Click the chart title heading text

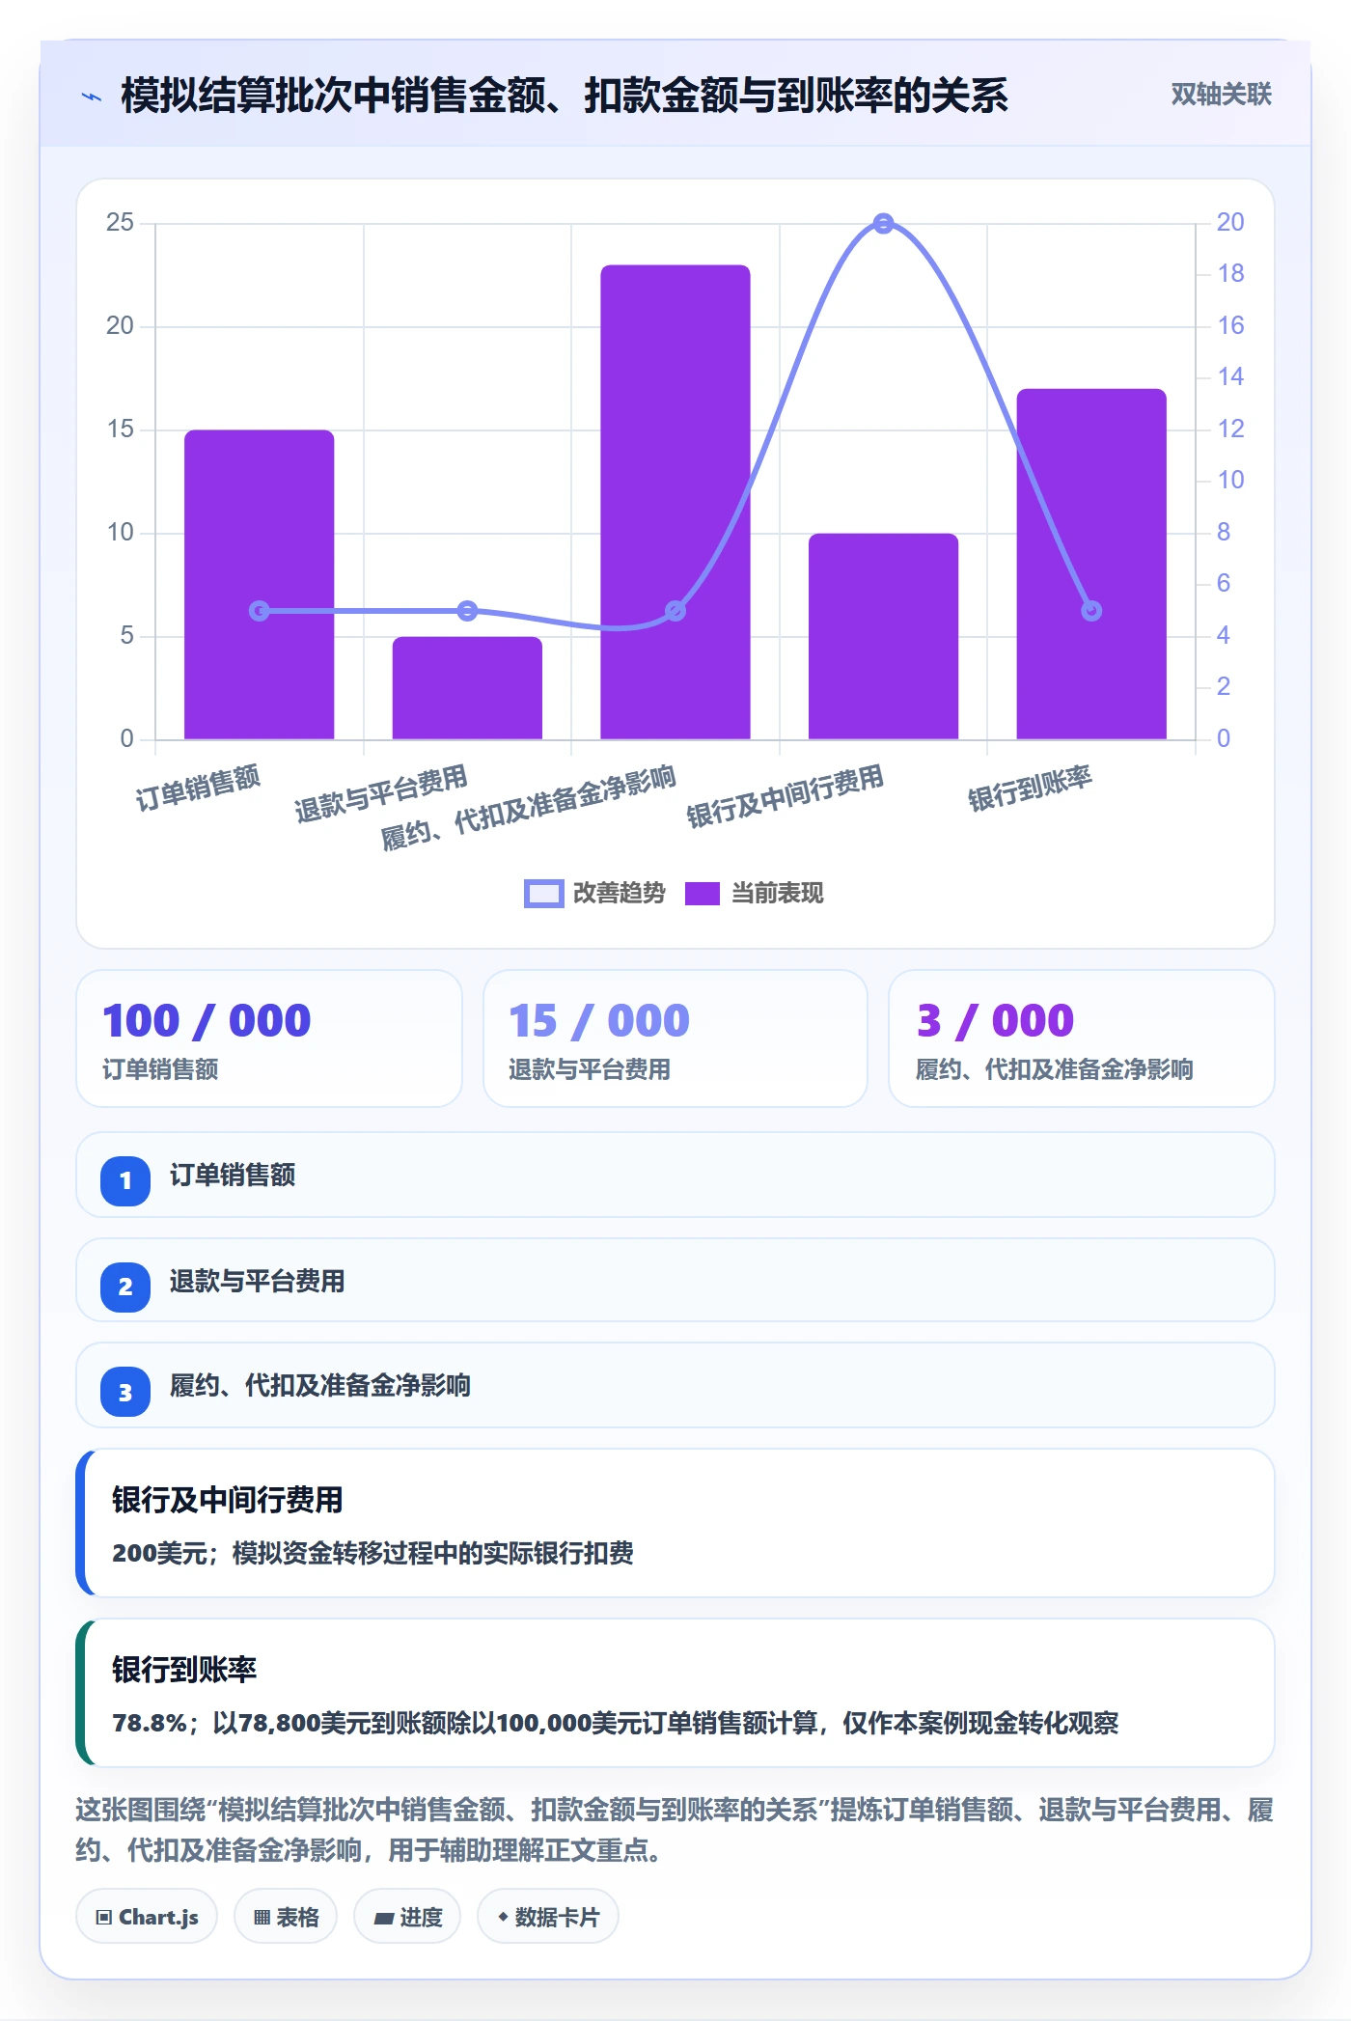click(565, 96)
